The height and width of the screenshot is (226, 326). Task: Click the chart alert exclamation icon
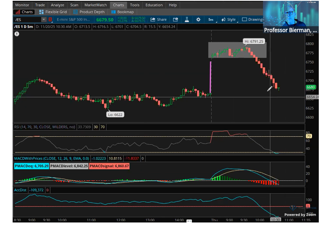pos(17,34)
